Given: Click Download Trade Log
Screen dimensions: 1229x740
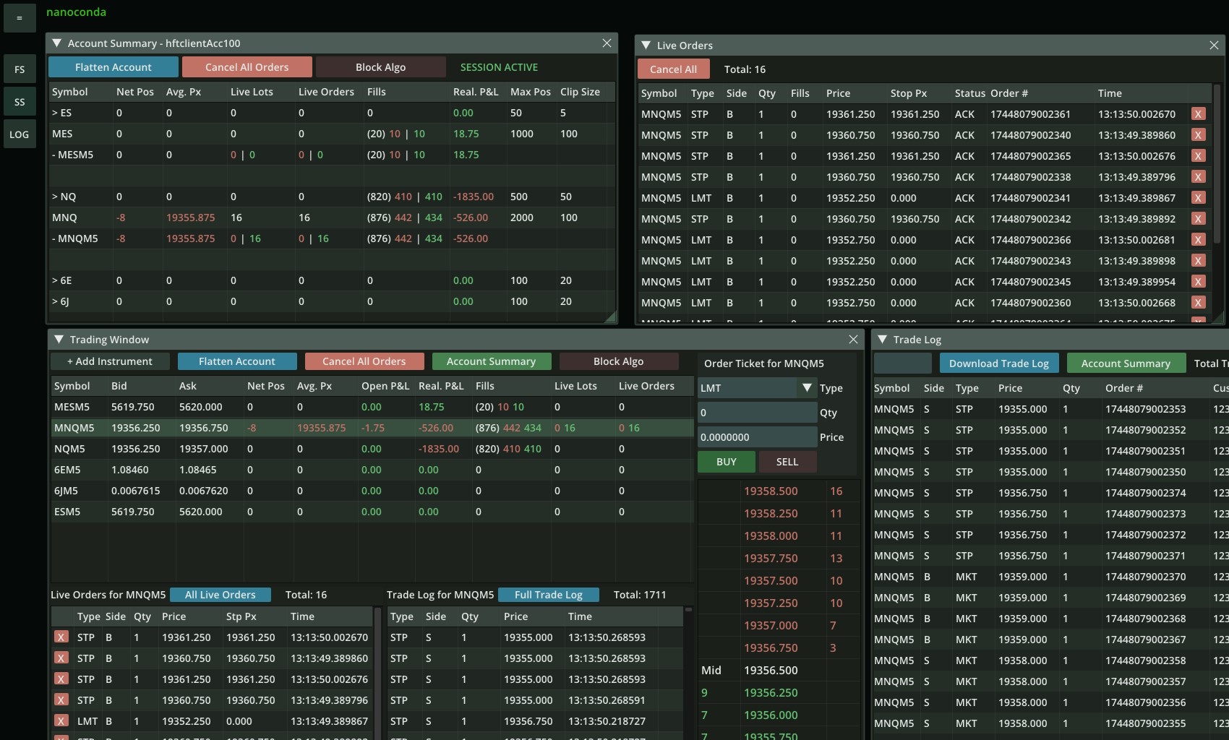Looking at the screenshot, I should pos(999,363).
